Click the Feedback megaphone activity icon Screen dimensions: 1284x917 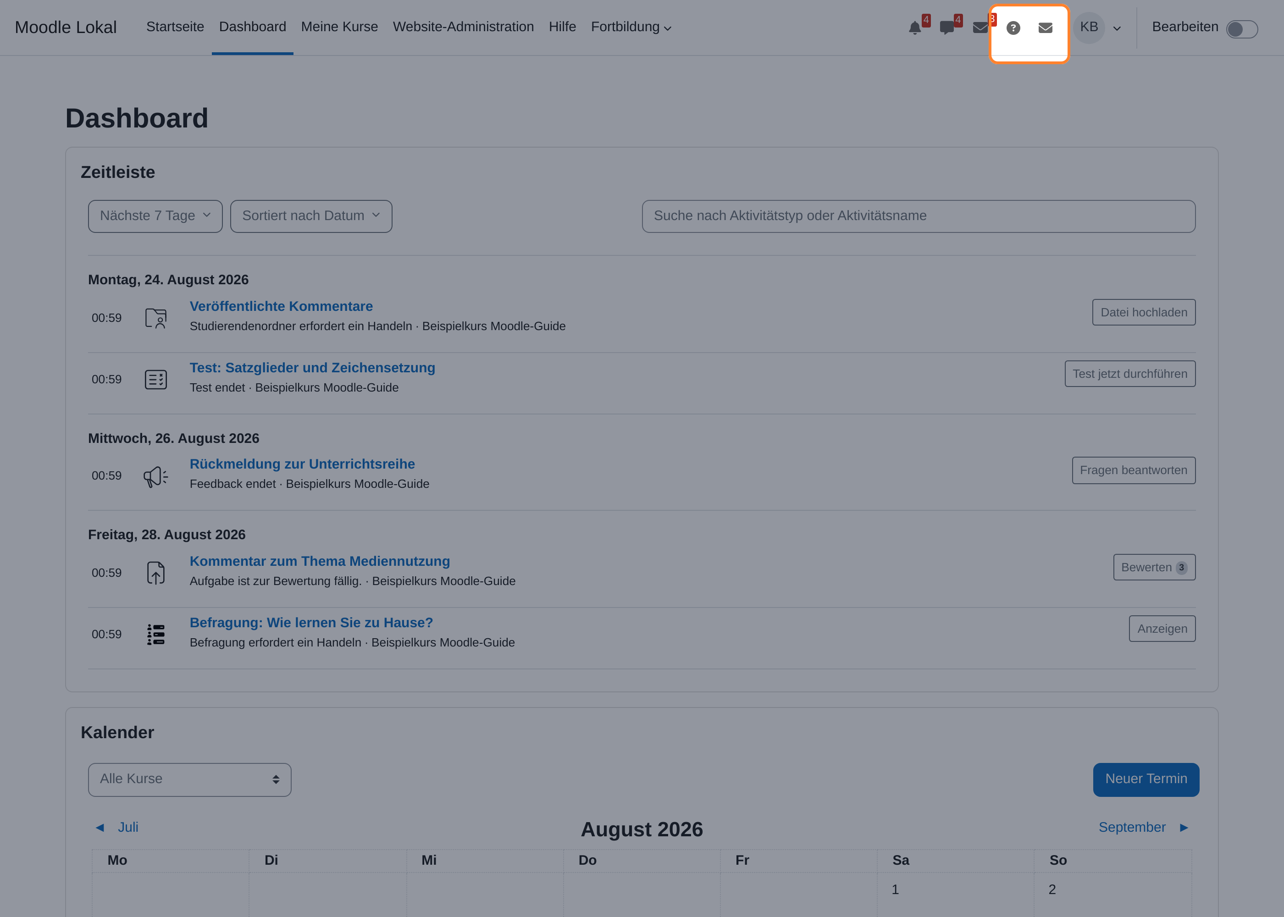pos(156,476)
